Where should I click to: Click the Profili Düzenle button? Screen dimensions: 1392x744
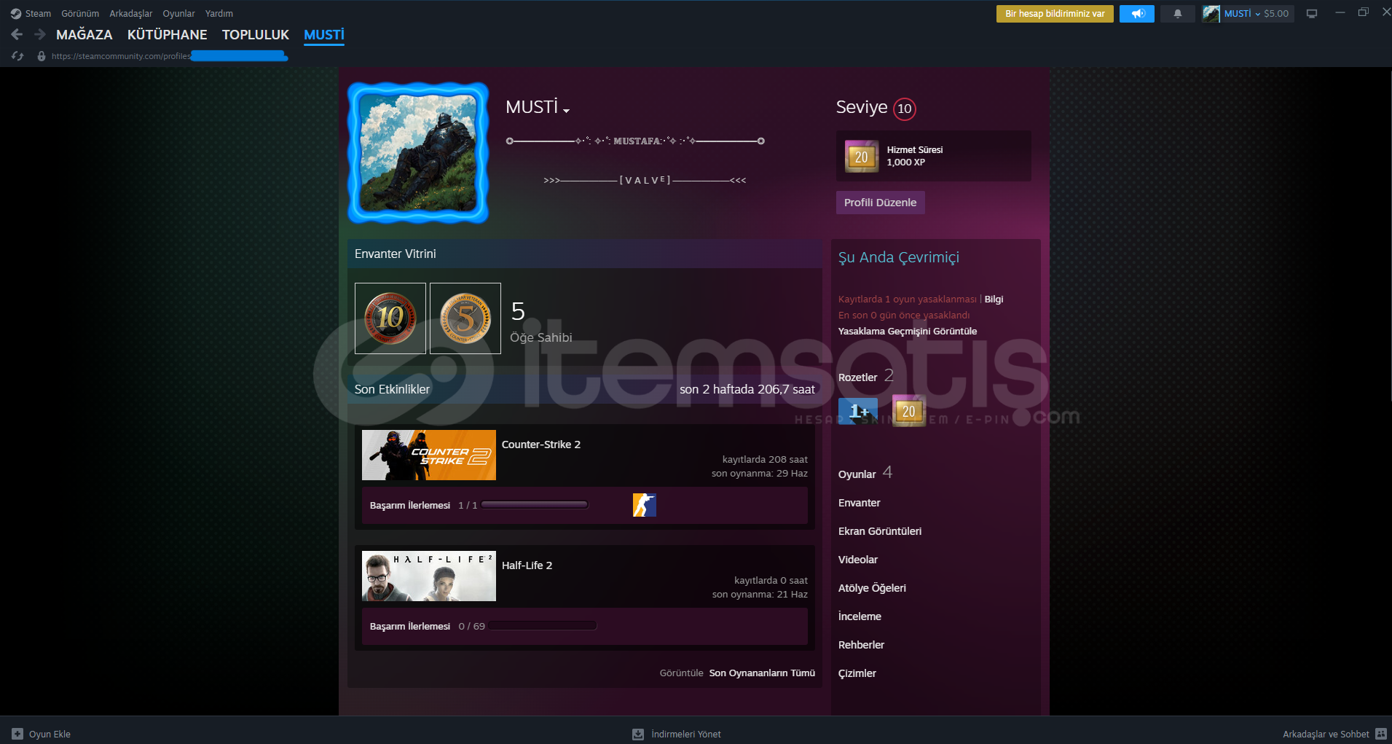[x=880, y=203]
